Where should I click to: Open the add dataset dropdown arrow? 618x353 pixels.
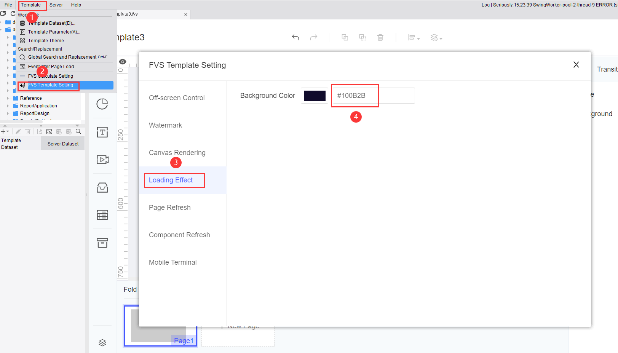(x=8, y=131)
